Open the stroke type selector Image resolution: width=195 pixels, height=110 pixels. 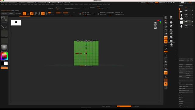point(4,26)
